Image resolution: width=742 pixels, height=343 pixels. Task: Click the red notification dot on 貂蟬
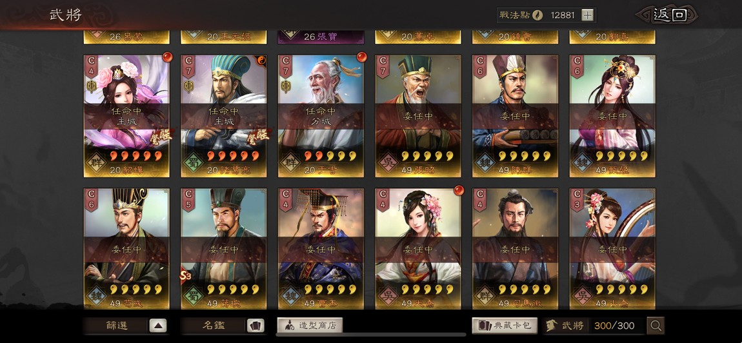click(x=167, y=57)
